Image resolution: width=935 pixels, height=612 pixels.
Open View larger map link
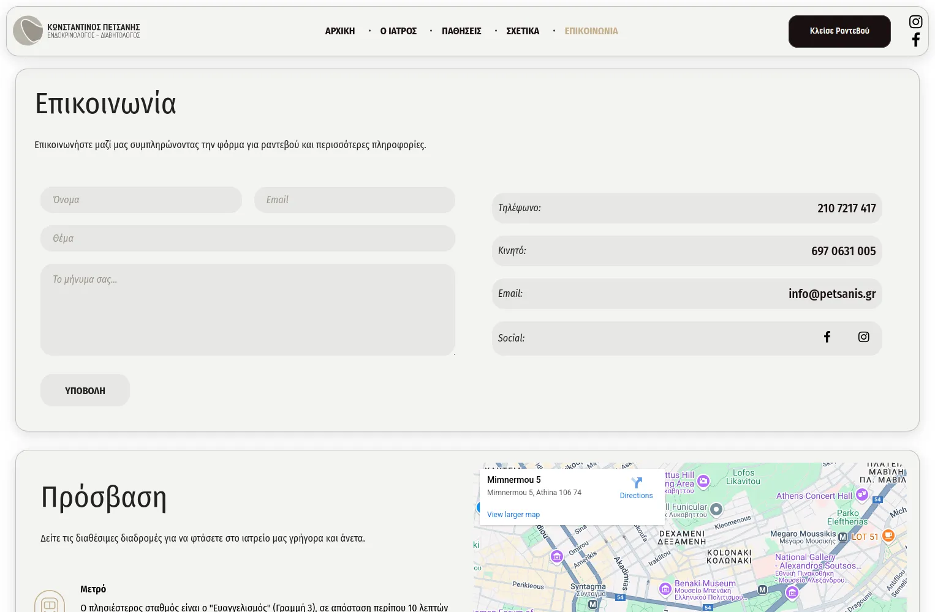coord(513,515)
